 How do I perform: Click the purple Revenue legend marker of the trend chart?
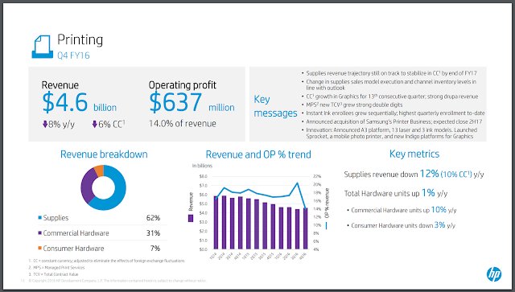point(191,218)
